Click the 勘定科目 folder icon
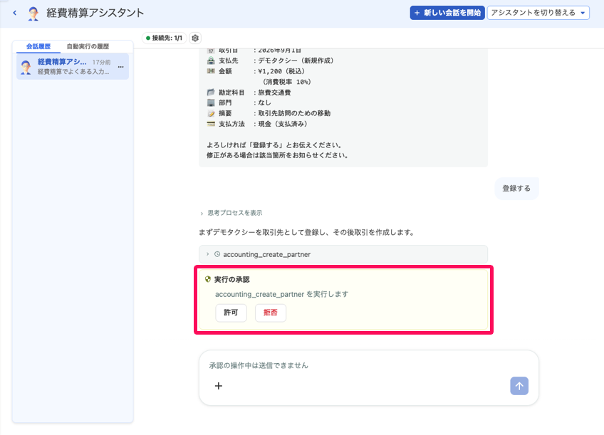 (x=211, y=92)
